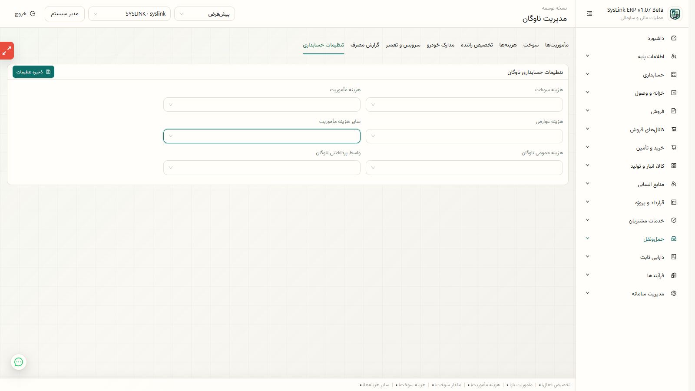Click the حسابداری sidebar icon

[674, 75]
